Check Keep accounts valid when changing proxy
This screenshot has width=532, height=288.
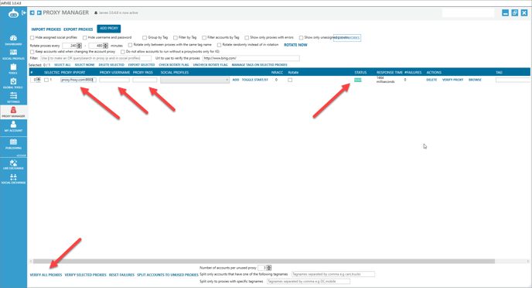pyautogui.click(x=32, y=52)
